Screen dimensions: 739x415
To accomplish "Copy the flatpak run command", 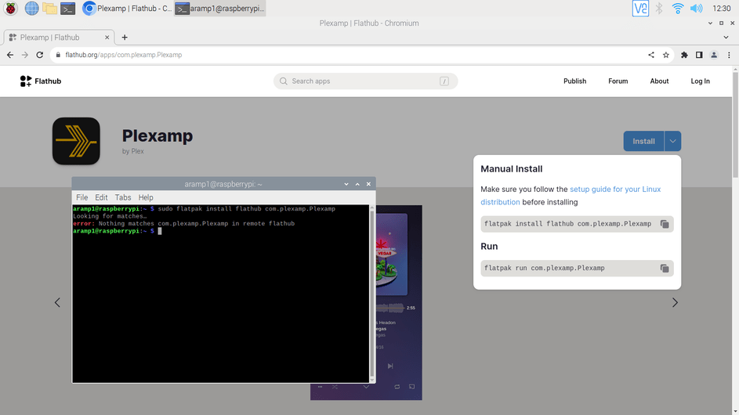I will pos(665,269).
